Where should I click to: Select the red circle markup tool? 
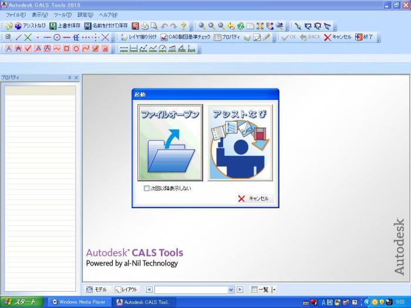point(76,49)
